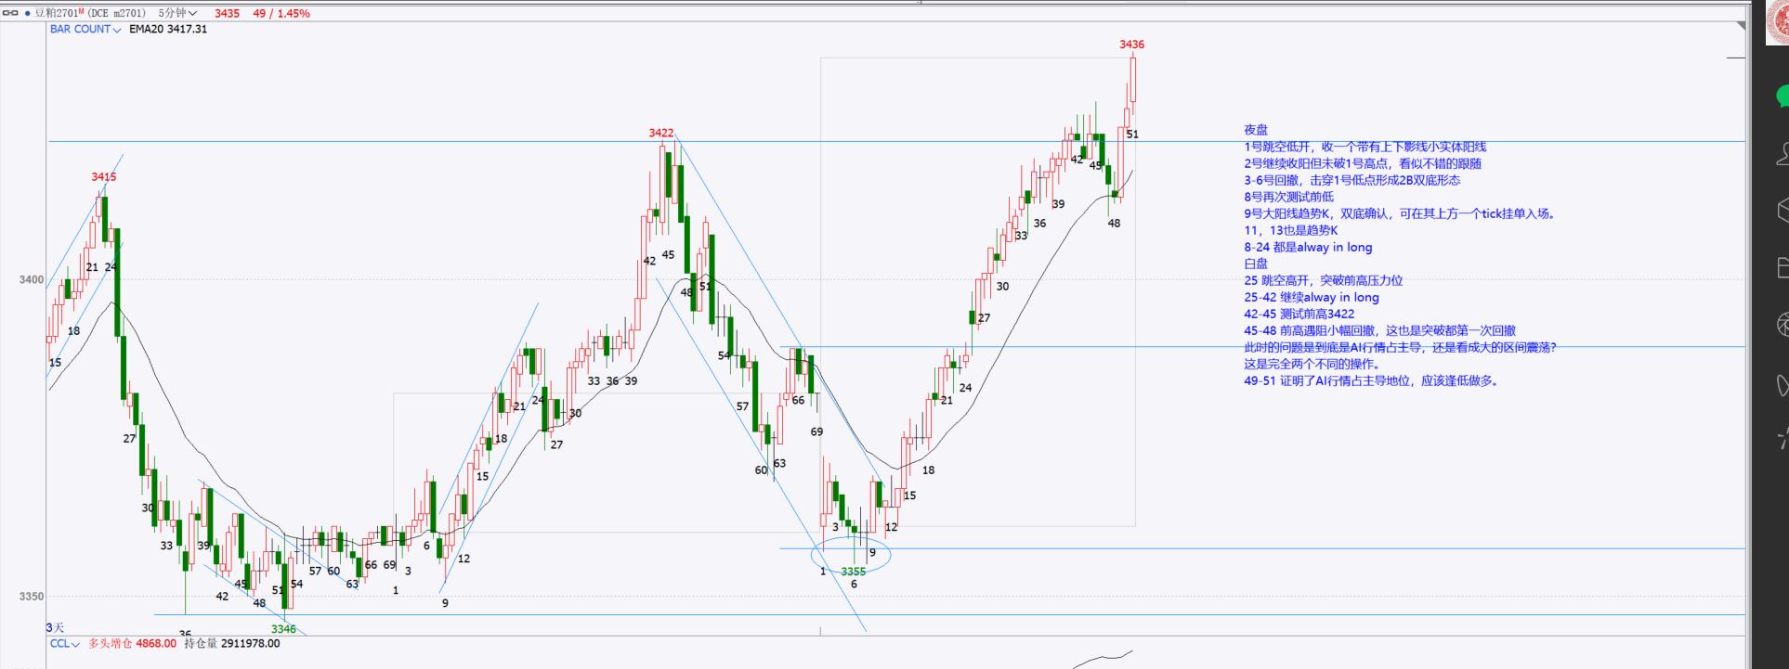
Task: Open the folder icon in right sidebar
Action: tap(1782, 267)
